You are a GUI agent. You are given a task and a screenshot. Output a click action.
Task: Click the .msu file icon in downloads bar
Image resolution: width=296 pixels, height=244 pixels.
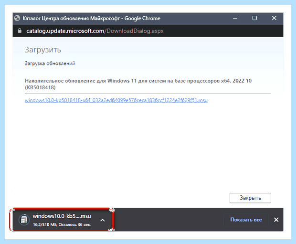(x=24, y=220)
